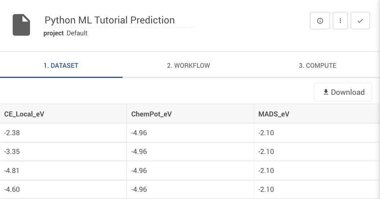Viewport: 380px width, 199px height.
Task: Open the info button
Action: coord(320,21)
